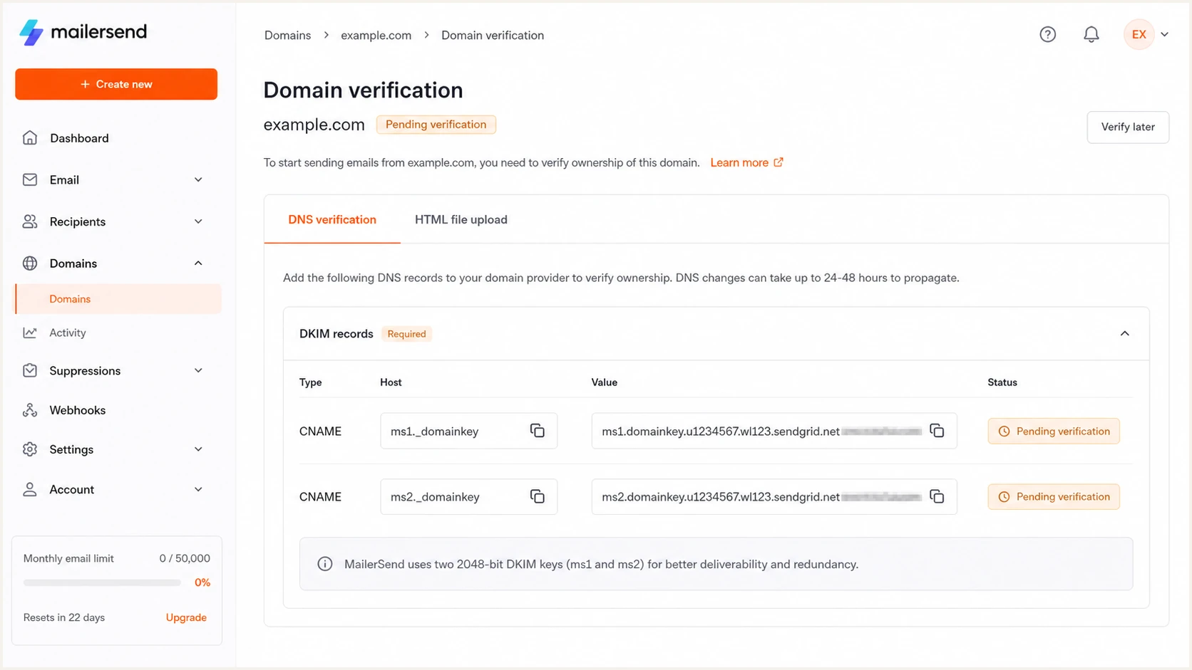
Task: Copy the ms2._domainkey host value
Action: pyautogui.click(x=537, y=496)
